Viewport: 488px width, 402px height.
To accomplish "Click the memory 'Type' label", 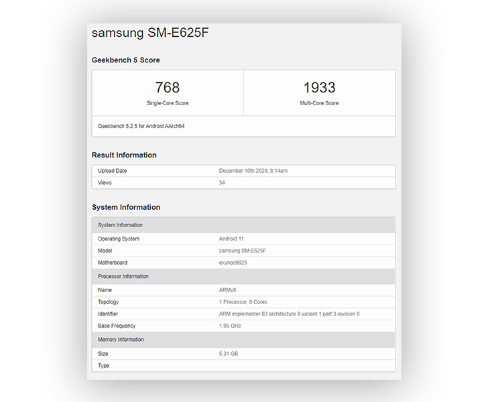I will coord(104,366).
